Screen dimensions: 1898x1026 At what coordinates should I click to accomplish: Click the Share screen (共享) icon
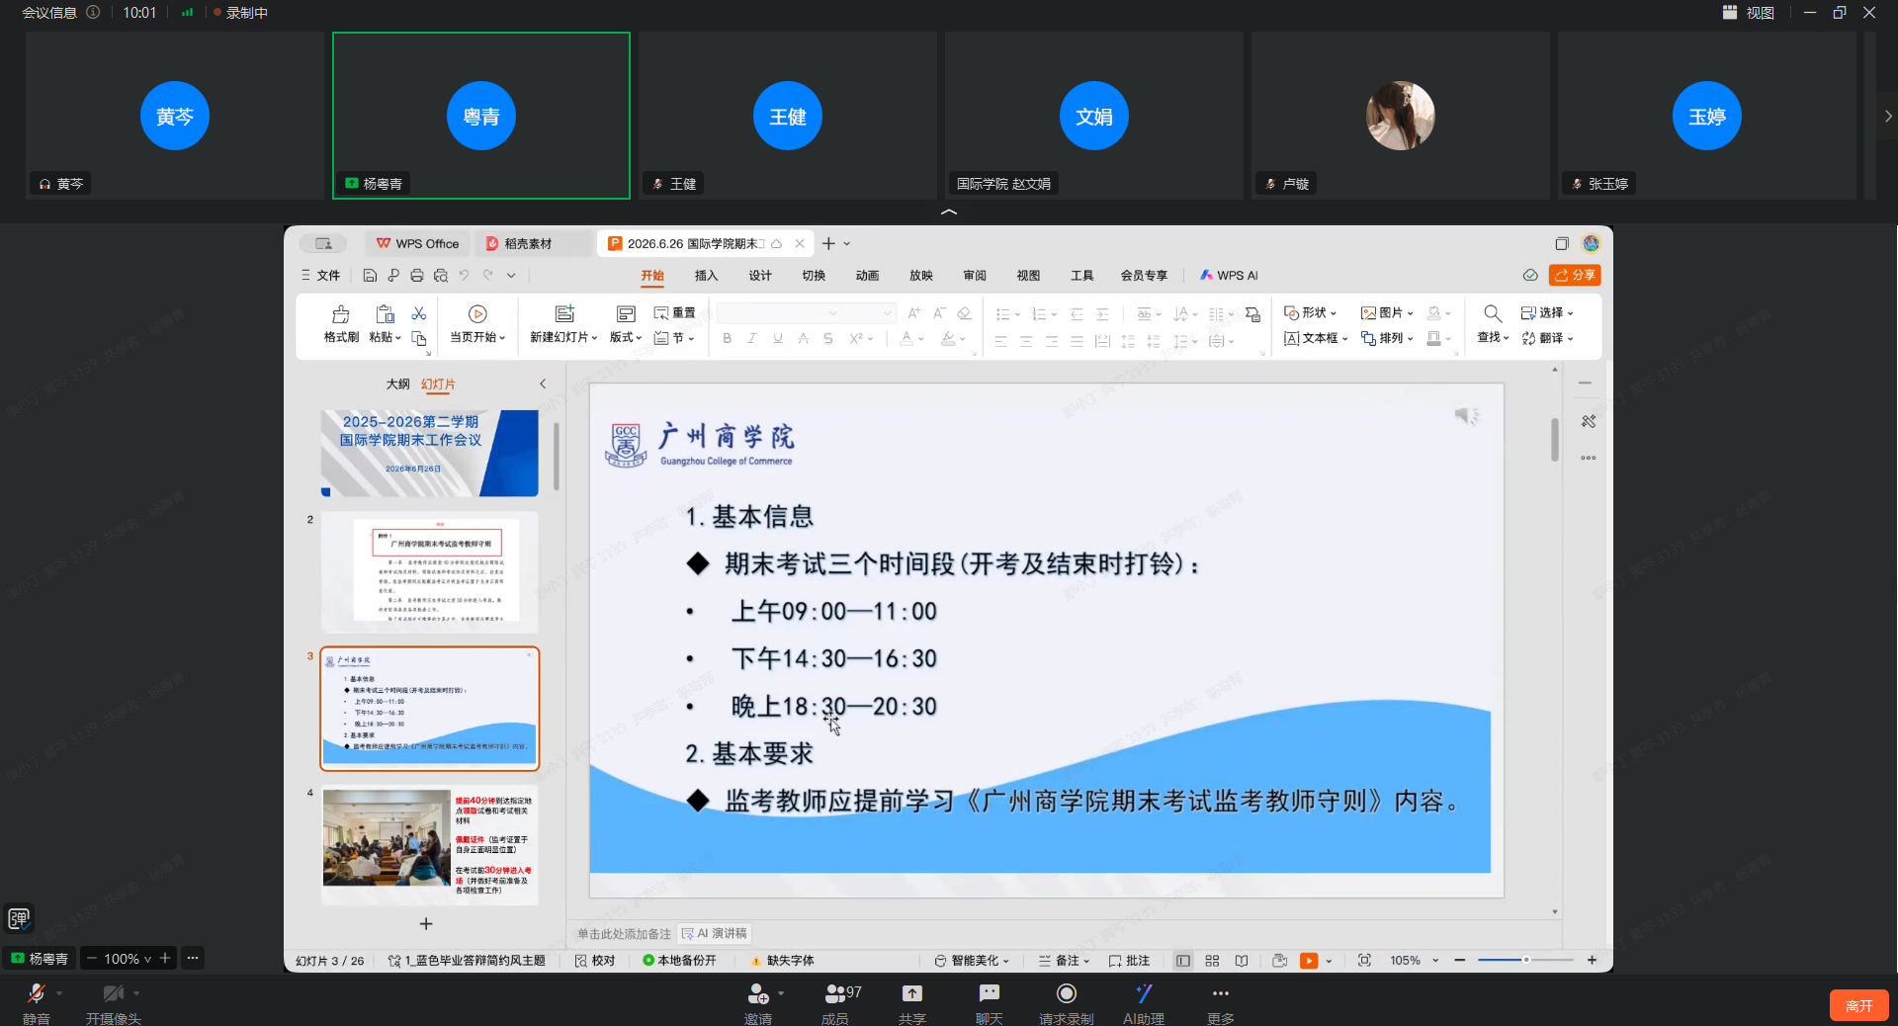912,993
